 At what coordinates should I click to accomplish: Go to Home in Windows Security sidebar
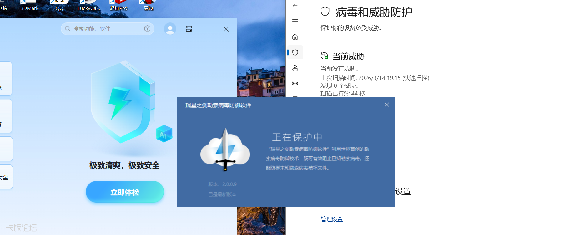(x=295, y=37)
